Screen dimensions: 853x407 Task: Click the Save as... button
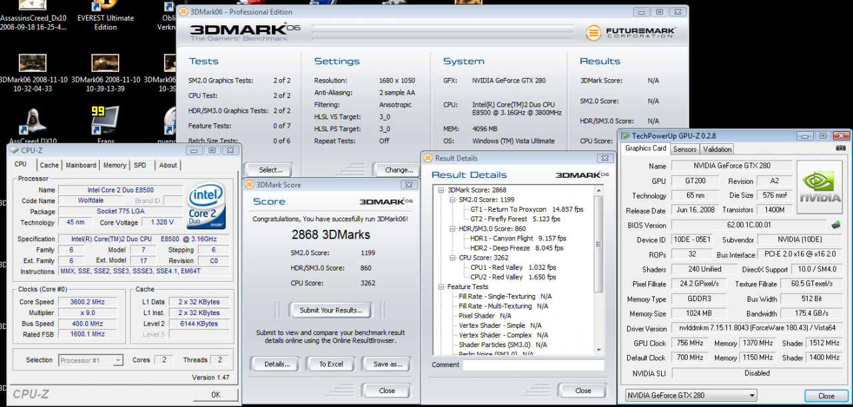[x=387, y=364]
